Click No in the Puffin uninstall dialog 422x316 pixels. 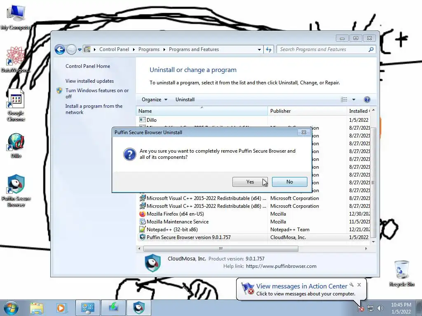290,182
